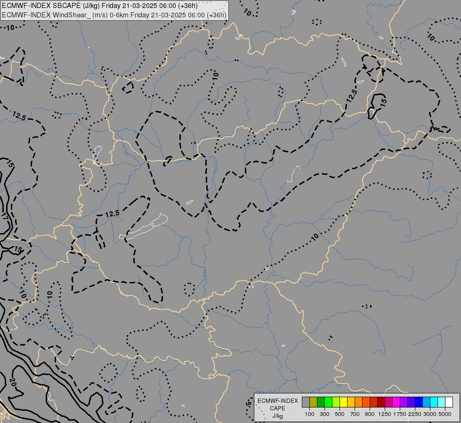461x423 pixels.
Task: Select the orange-red swatch left of the 900 tick
Action: tap(366, 402)
